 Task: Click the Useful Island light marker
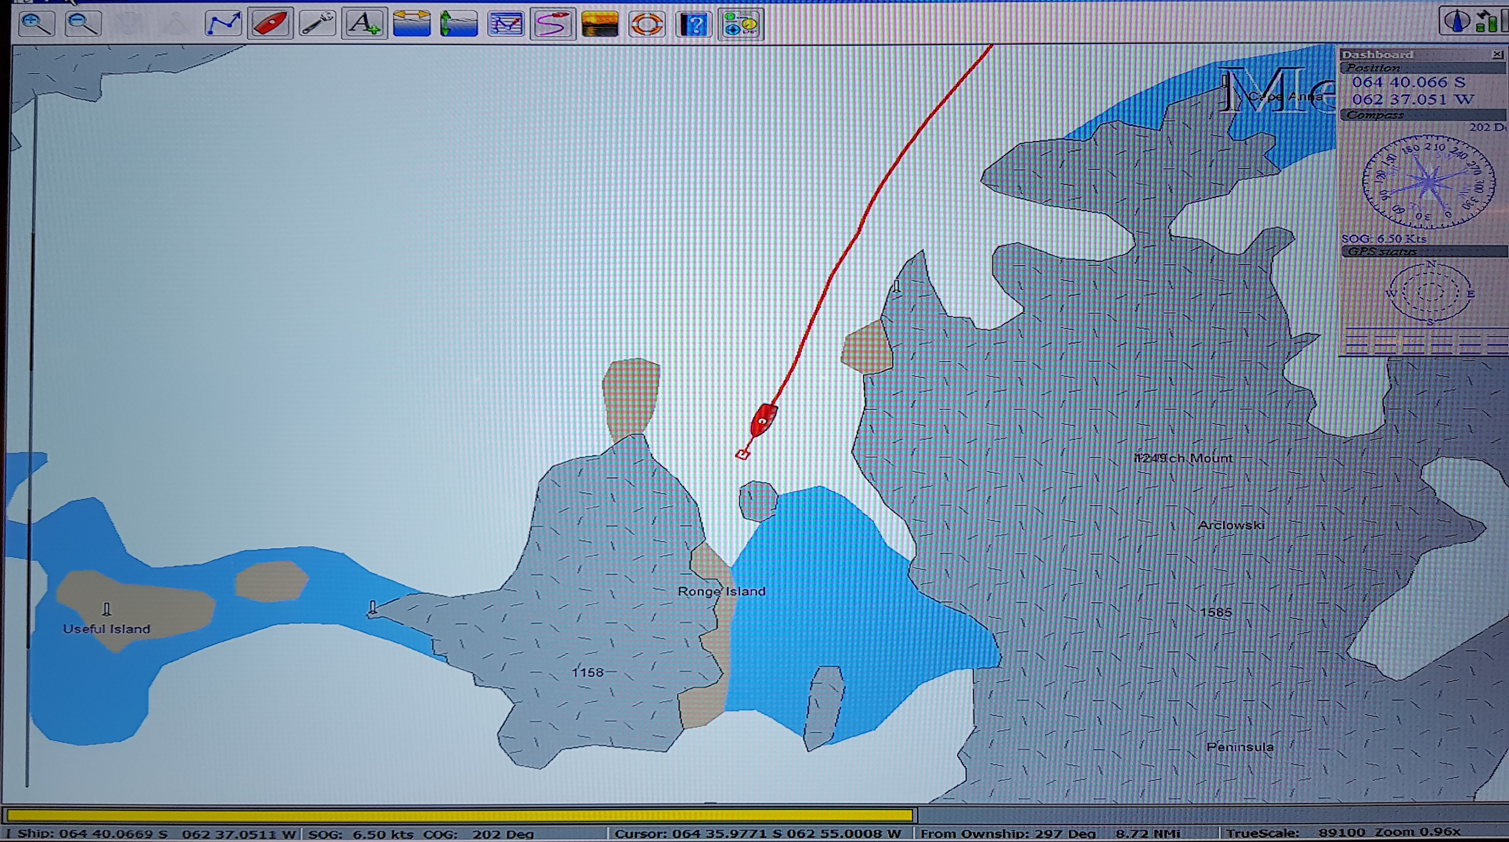pos(106,610)
